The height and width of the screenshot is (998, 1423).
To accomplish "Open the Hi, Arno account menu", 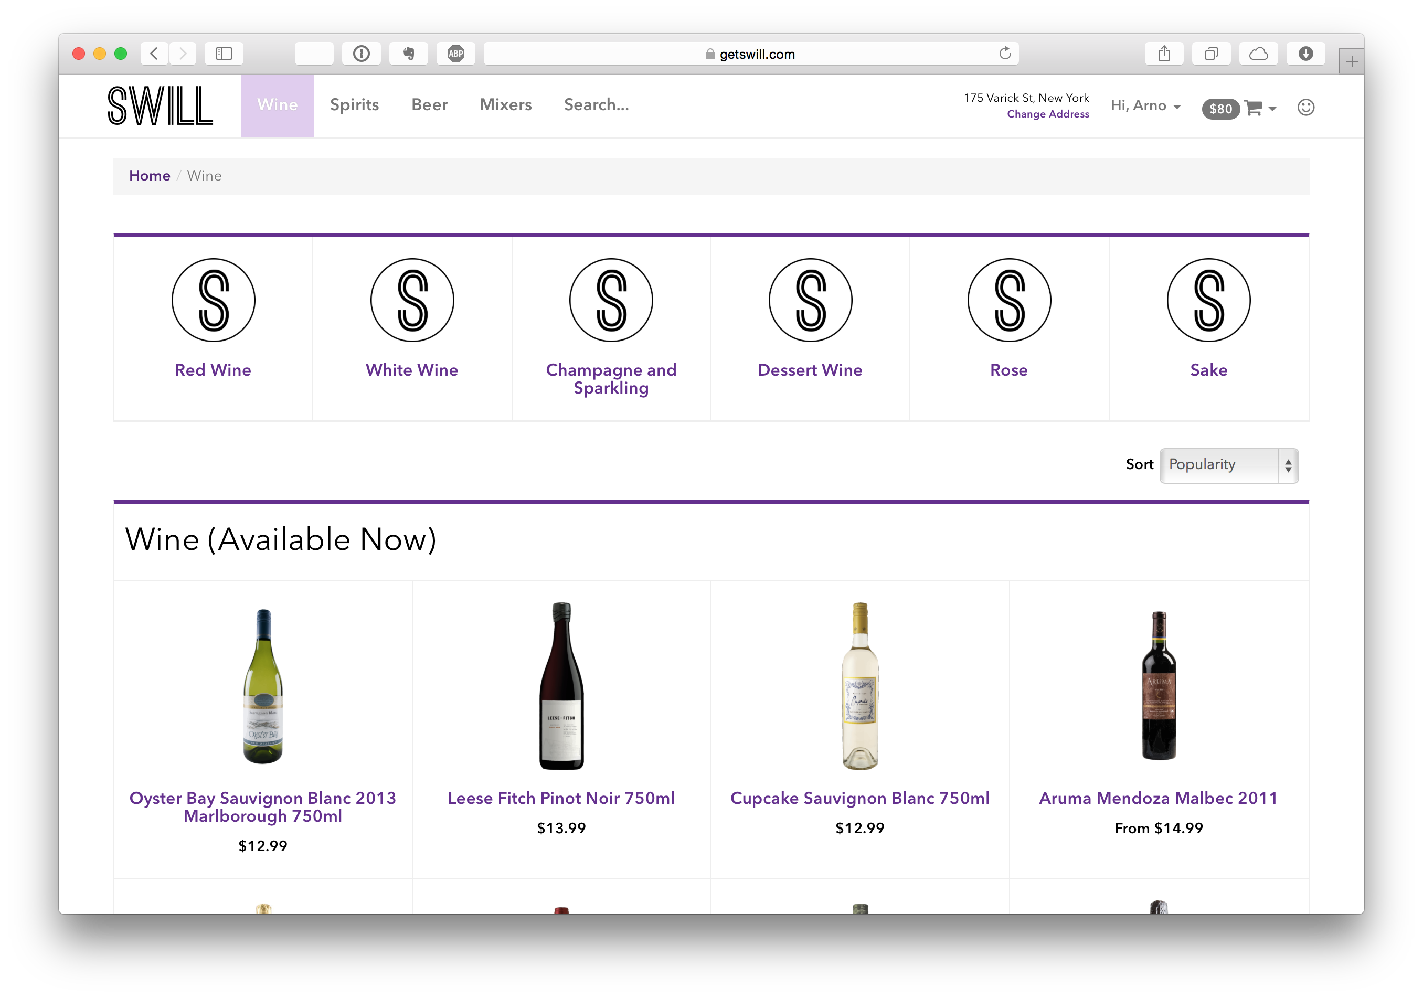I will pos(1145,106).
